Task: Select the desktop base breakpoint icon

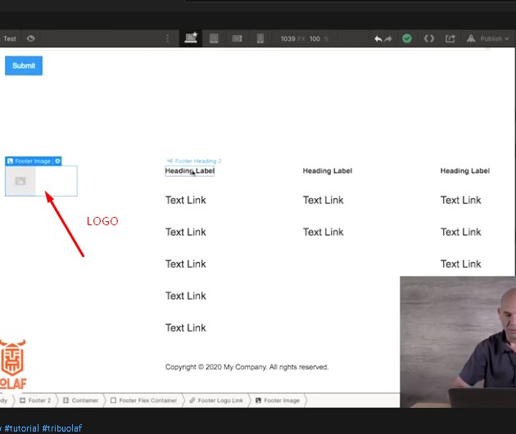Action: [x=191, y=38]
